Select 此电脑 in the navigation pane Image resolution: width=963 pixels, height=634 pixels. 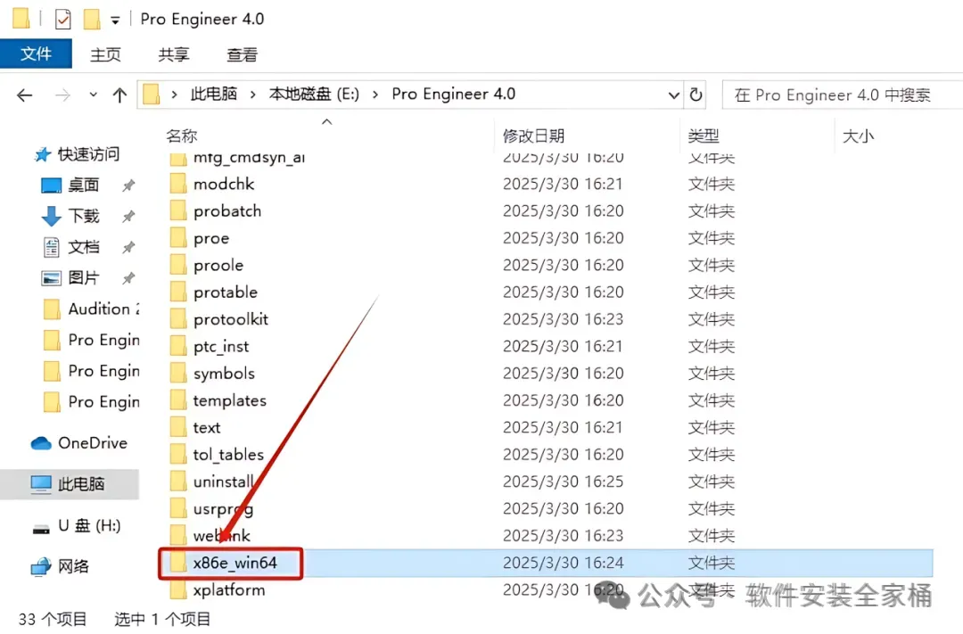68,484
